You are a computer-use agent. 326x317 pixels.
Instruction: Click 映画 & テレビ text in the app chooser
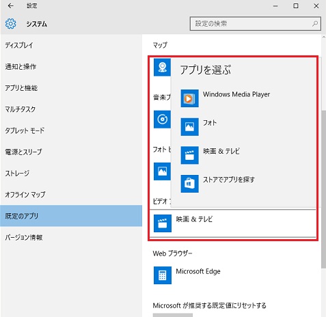pyautogui.click(x=221, y=151)
